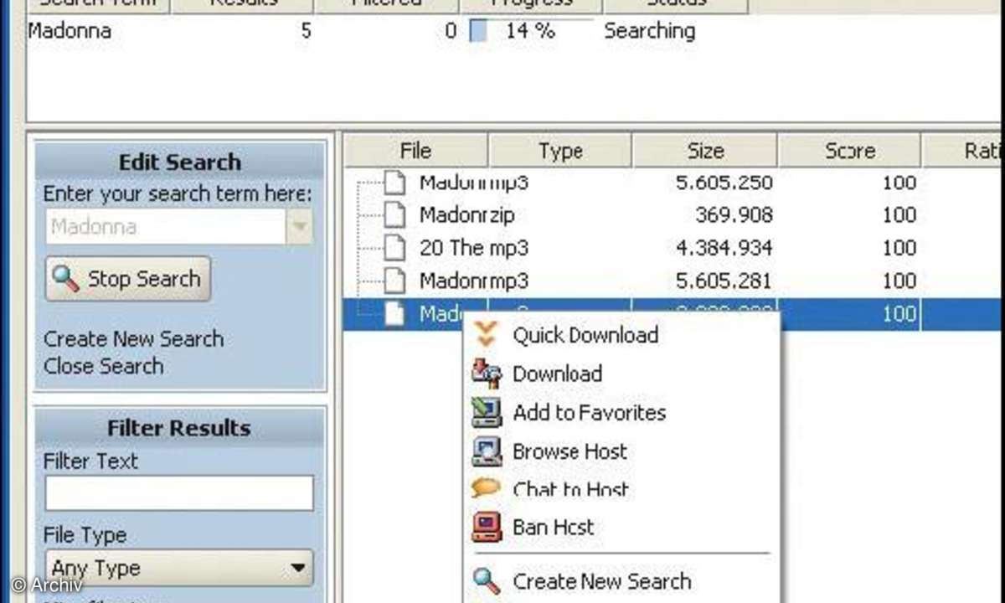
Task: Click the file icon in the highlighted row
Action: (394, 314)
